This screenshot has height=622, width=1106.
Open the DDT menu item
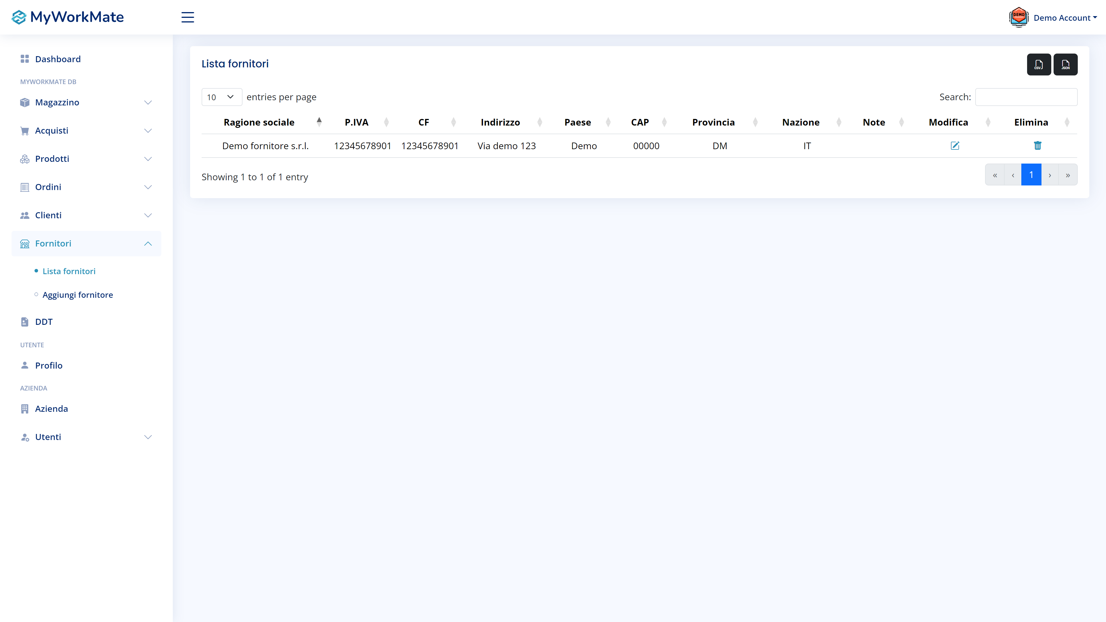(x=44, y=322)
